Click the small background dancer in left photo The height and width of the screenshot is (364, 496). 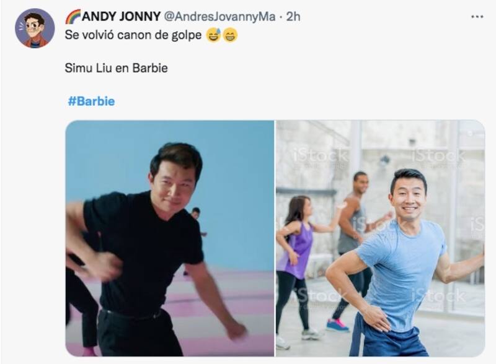(x=196, y=221)
